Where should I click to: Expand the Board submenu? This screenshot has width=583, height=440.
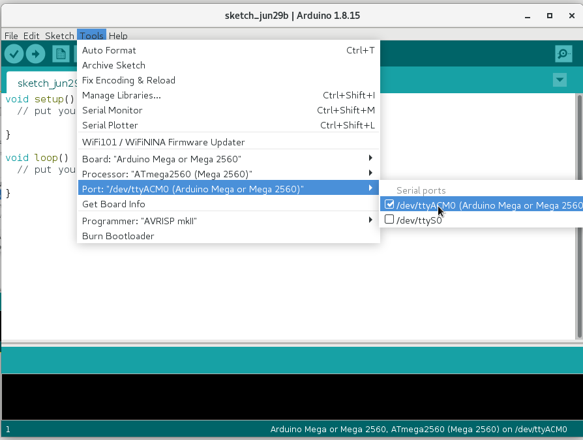coord(228,159)
